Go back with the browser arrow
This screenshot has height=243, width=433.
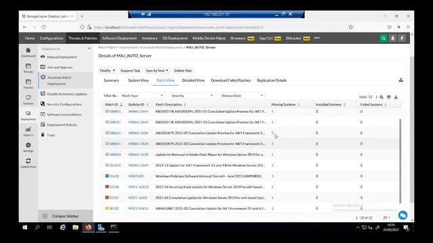pyautogui.click(x=25, y=27)
